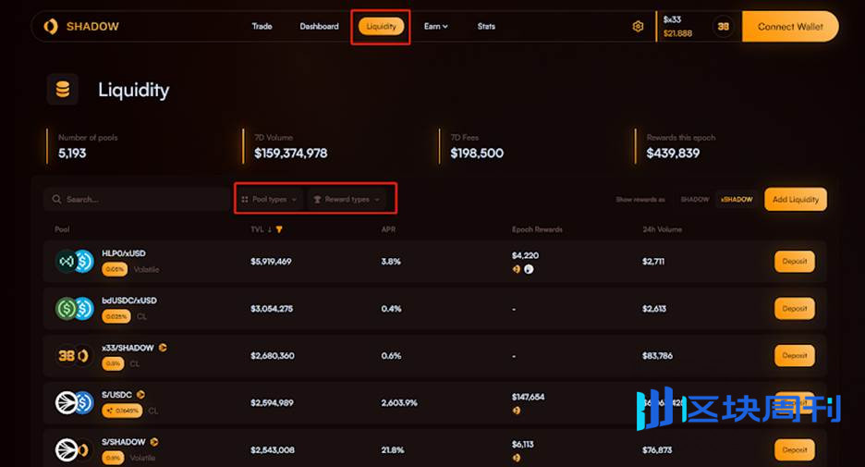Click the $198,500 7D Fees value
Image resolution: width=865 pixels, height=467 pixels.
coord(477,154)
